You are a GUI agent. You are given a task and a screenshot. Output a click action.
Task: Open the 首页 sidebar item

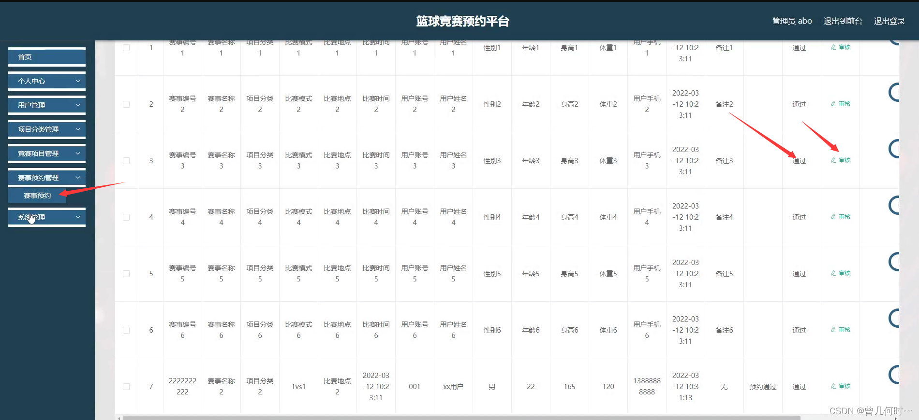[x=47, y=57]
